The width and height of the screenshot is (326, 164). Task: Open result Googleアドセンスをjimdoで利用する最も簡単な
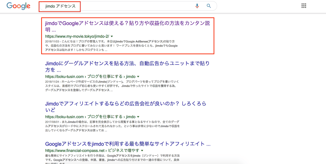tap(128, 144)
